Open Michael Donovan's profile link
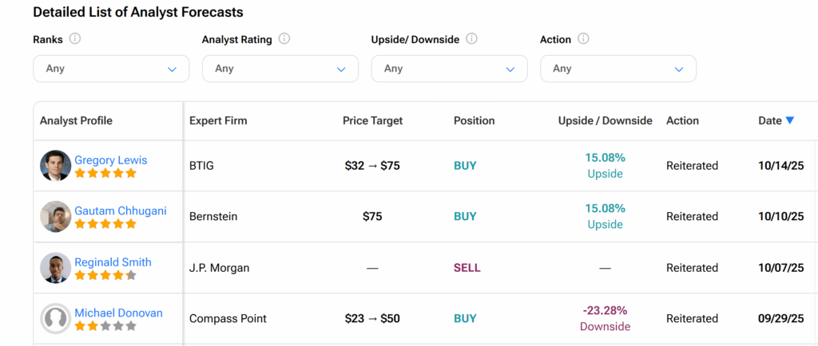 tap(118, 313)
